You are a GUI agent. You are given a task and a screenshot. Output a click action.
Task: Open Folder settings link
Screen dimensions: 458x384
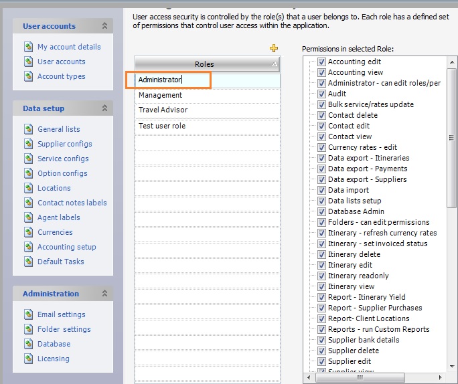[64, 329]
